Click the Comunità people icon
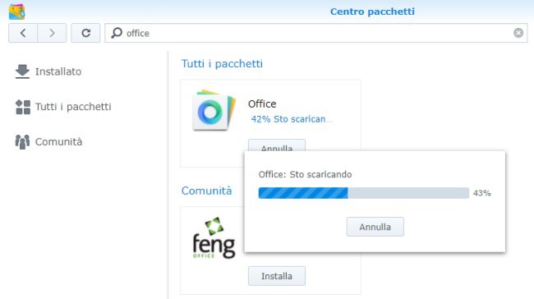Image resolution: width=534 pixels, height=299 pixels. (22, 142)
